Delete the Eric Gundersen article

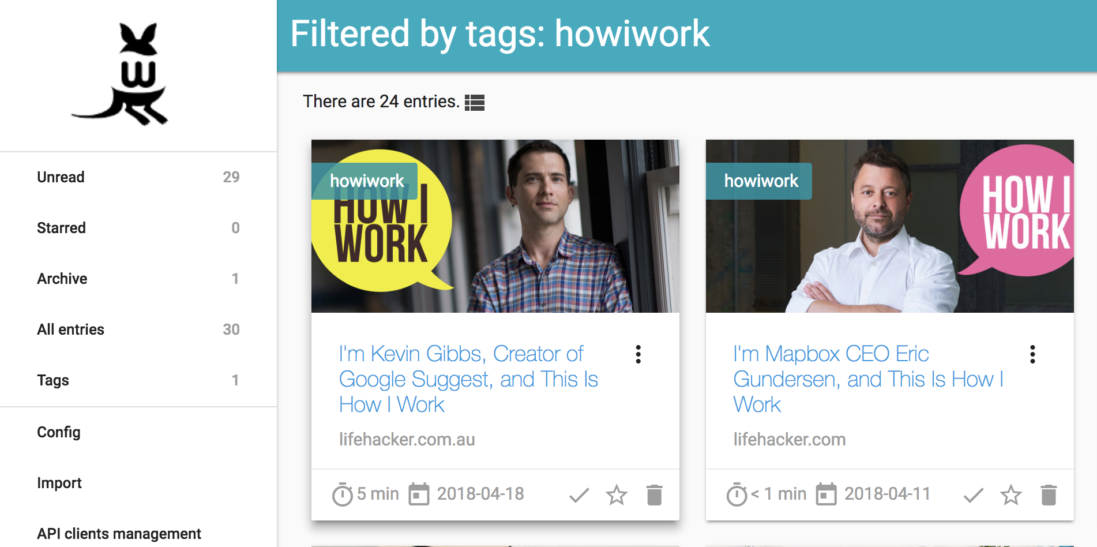click(x=1049, y=495)
